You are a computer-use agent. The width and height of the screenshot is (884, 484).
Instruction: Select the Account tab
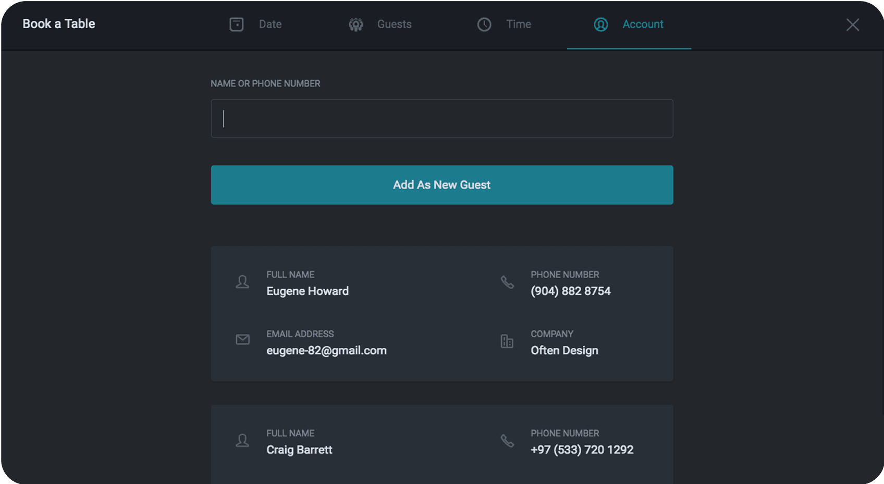pos(642,24)
